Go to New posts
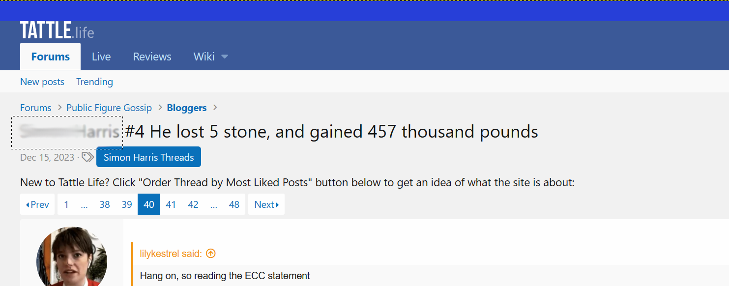The image size is (729, 286). (42, 82)
